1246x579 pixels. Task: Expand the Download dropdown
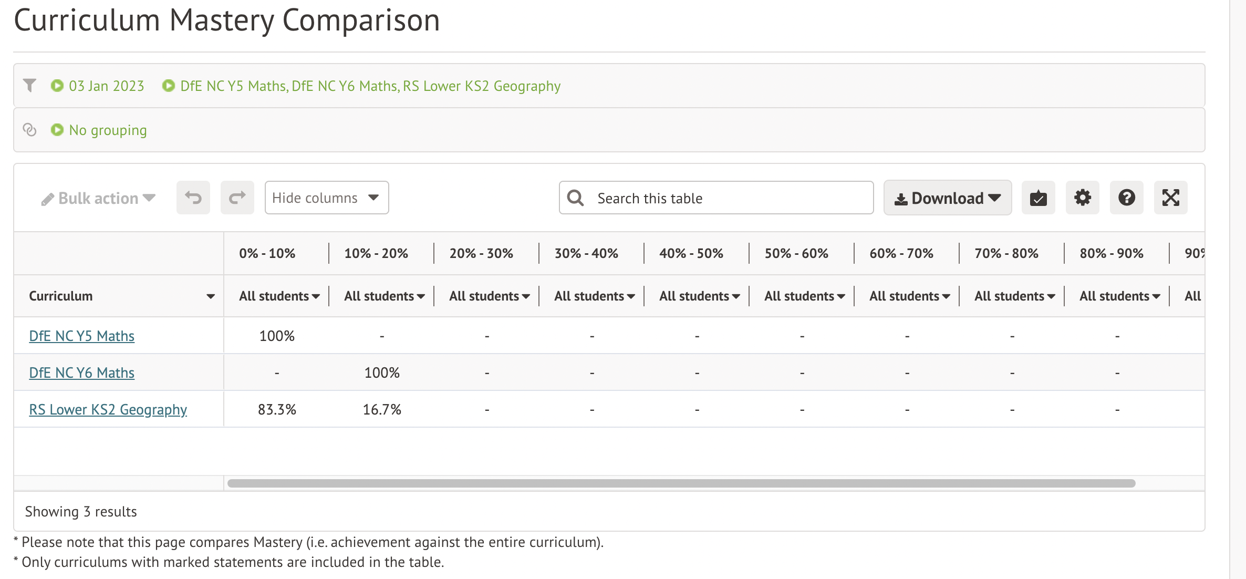[x=947, y=198]
